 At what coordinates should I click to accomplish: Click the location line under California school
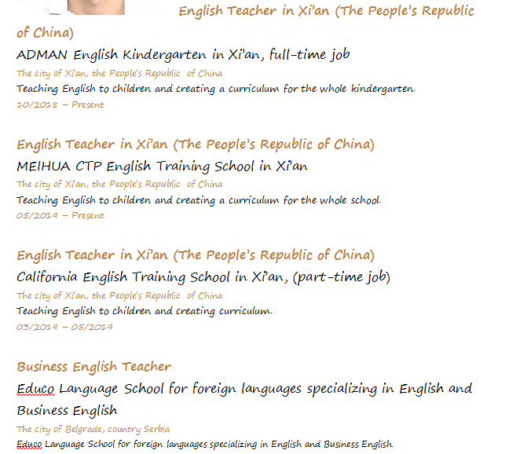(119, 295)
